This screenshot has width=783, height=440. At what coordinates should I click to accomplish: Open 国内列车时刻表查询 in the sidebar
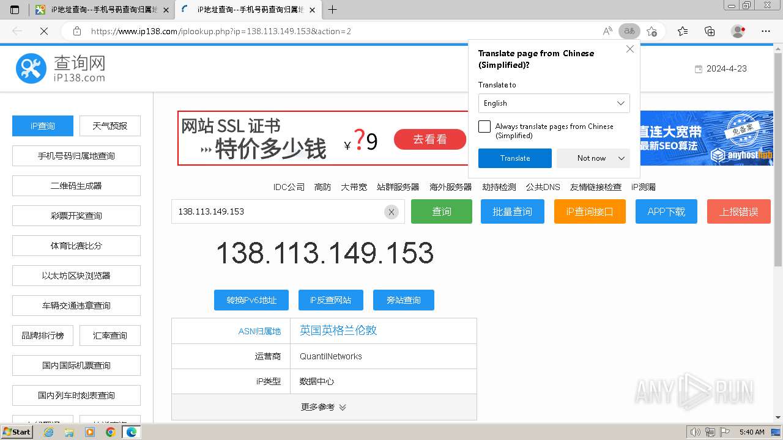pyautogui.click(x=76, y=395)
